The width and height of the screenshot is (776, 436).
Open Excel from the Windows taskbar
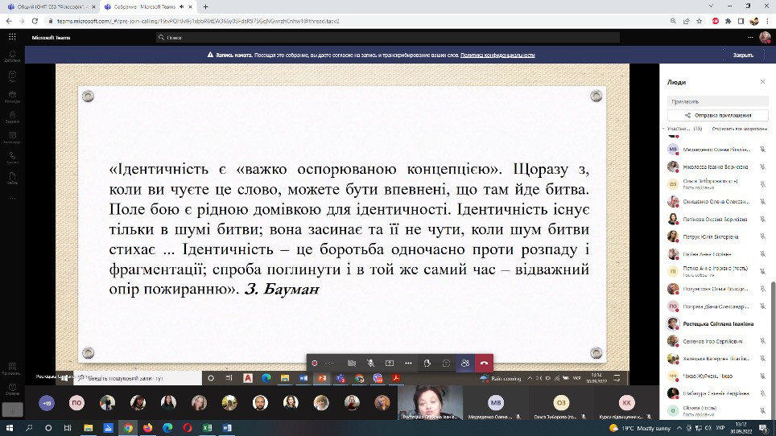207,428
